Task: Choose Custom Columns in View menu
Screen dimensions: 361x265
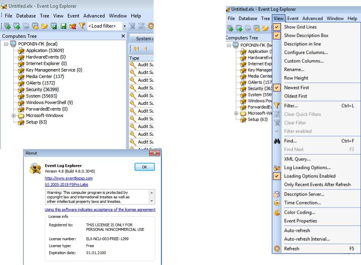Action: click(317, 61)
